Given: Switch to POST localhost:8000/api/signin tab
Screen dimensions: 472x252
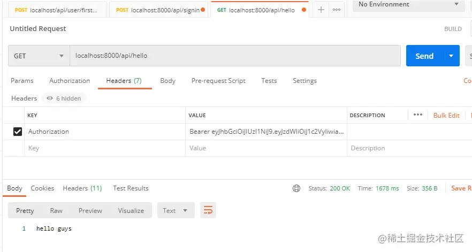Looking at the screenshot, I should (x=158, y=10).
